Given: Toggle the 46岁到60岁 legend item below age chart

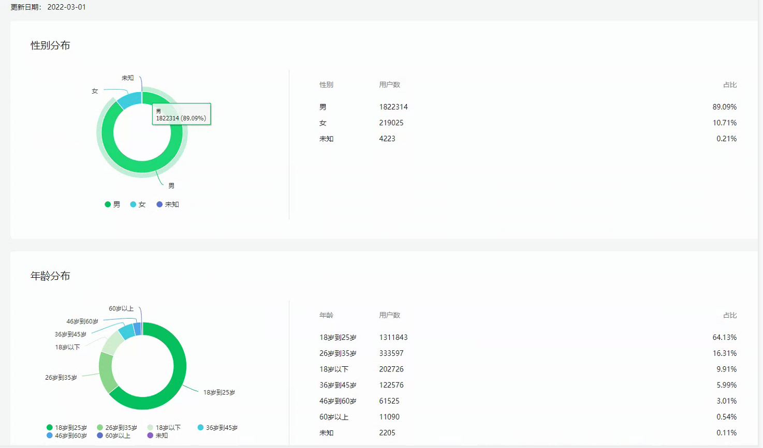Looking at the screenshot, I should coord(67,436).
